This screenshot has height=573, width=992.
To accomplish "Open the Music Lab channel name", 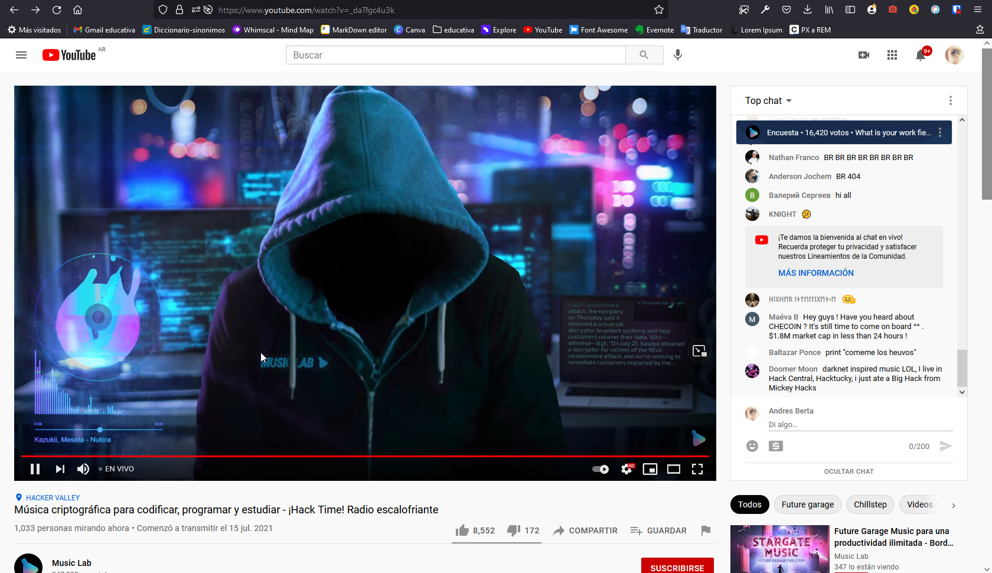I will [x=71, y=563].
